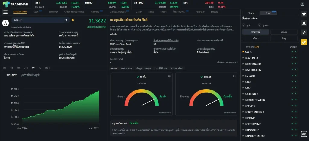Open the favorites star sidebar icon
The width and height of the screenshot is (309, 141).
coord(304,14)
